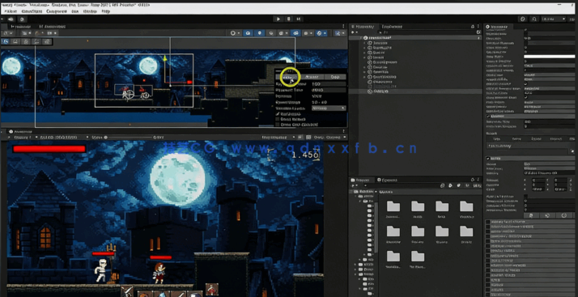The height and width of the screenshot is (297, 578).
Task: Start Play mode with the Play button
Action: click(278, 19)
